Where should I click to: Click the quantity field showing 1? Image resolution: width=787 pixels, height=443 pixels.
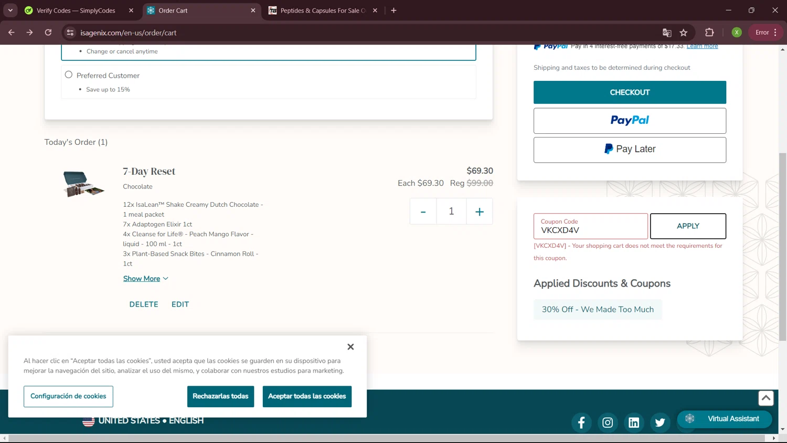tap(451, 212)
